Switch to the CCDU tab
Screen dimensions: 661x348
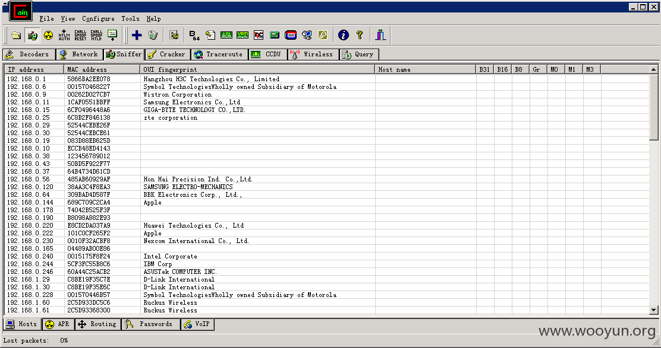point(267,54)
